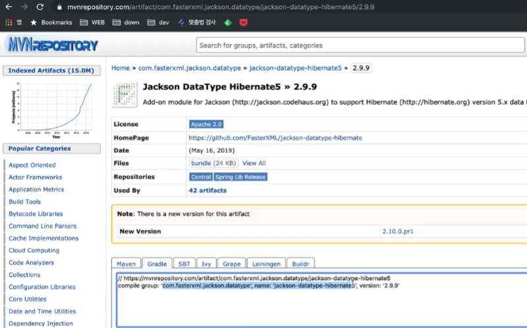
Task: Click the MVNRepository logo
Action: coord(52,45)
